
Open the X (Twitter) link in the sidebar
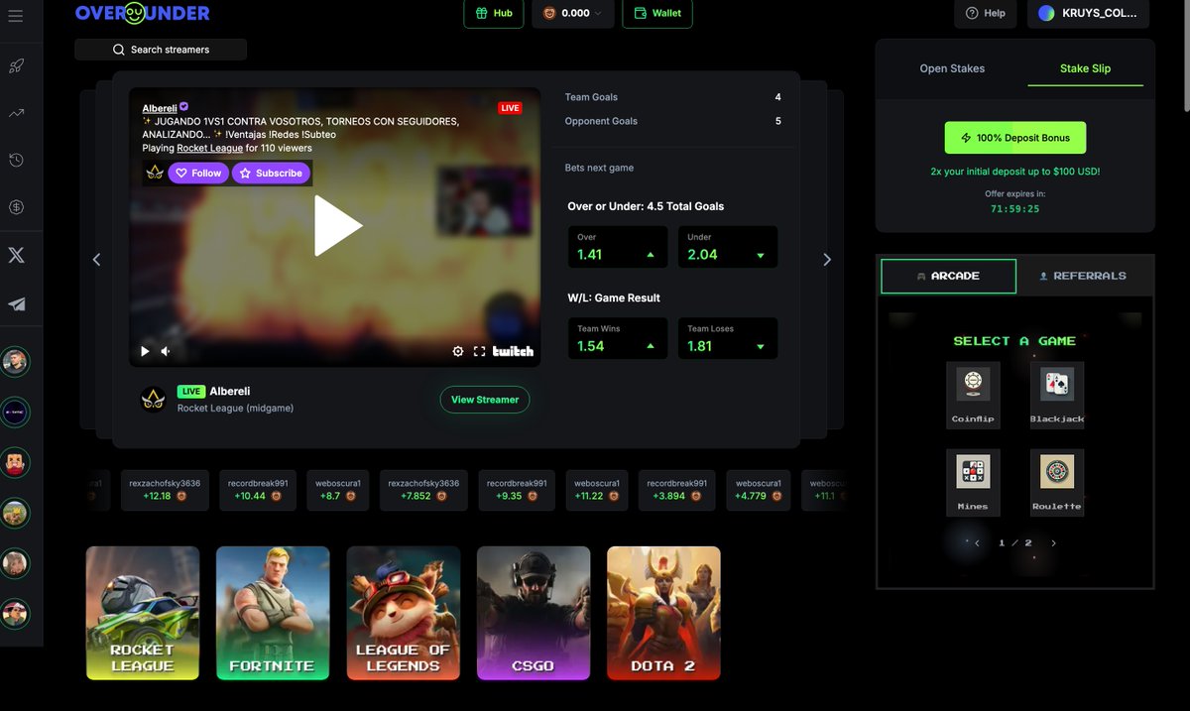click(16, 255)
